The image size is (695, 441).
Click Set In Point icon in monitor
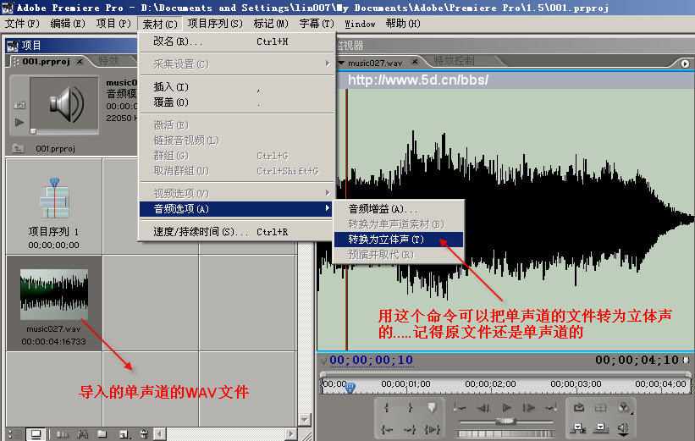(x=387, y=407)
